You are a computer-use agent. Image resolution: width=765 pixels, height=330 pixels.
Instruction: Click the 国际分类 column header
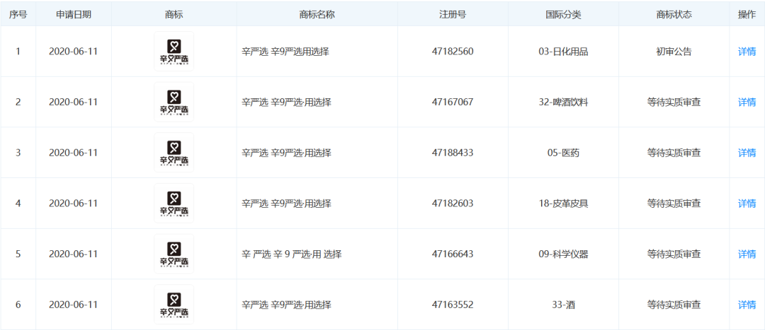tap(563, 14)
